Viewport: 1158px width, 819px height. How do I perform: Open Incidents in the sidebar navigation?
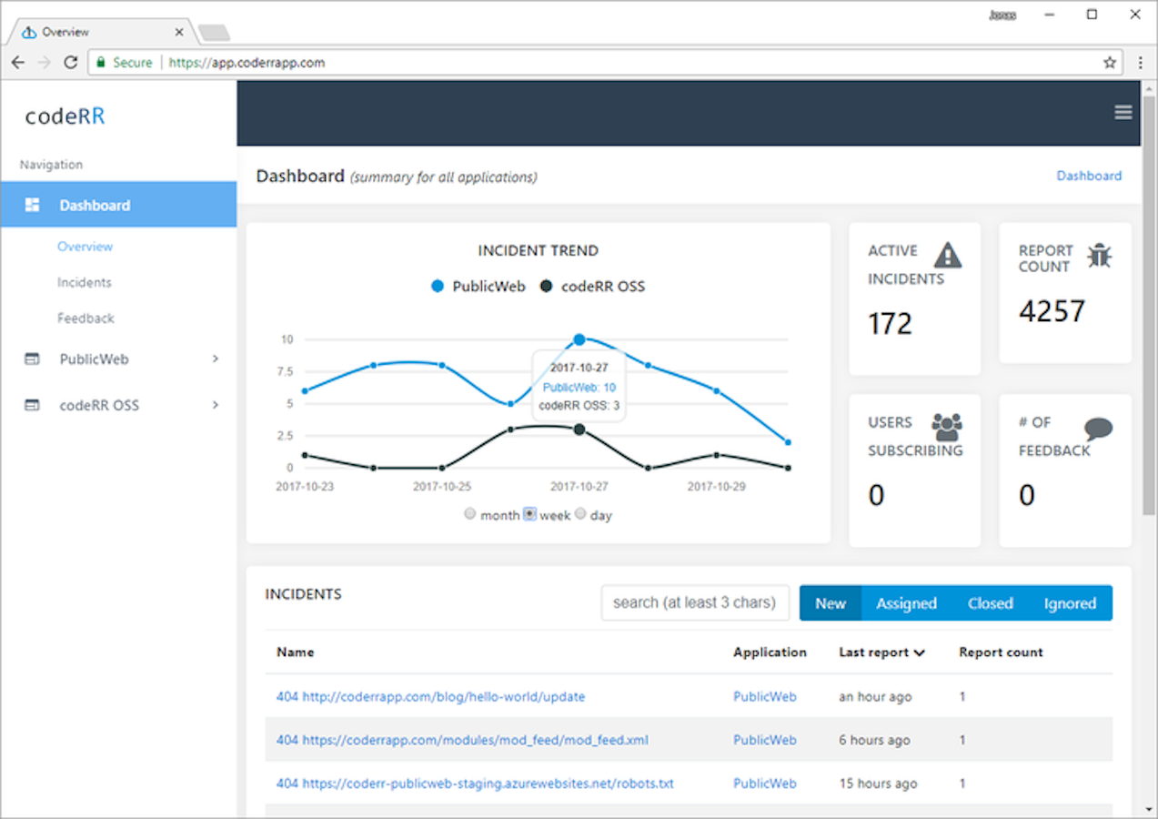(x=85, y=282)
